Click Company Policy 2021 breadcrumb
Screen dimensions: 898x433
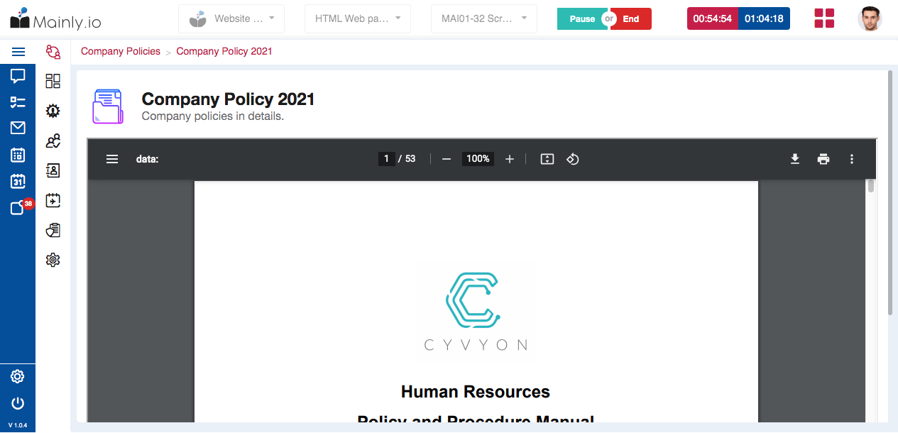coord(224,51)
